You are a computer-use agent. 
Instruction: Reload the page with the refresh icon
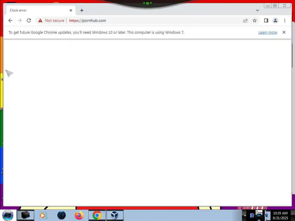tap(29, 20)
